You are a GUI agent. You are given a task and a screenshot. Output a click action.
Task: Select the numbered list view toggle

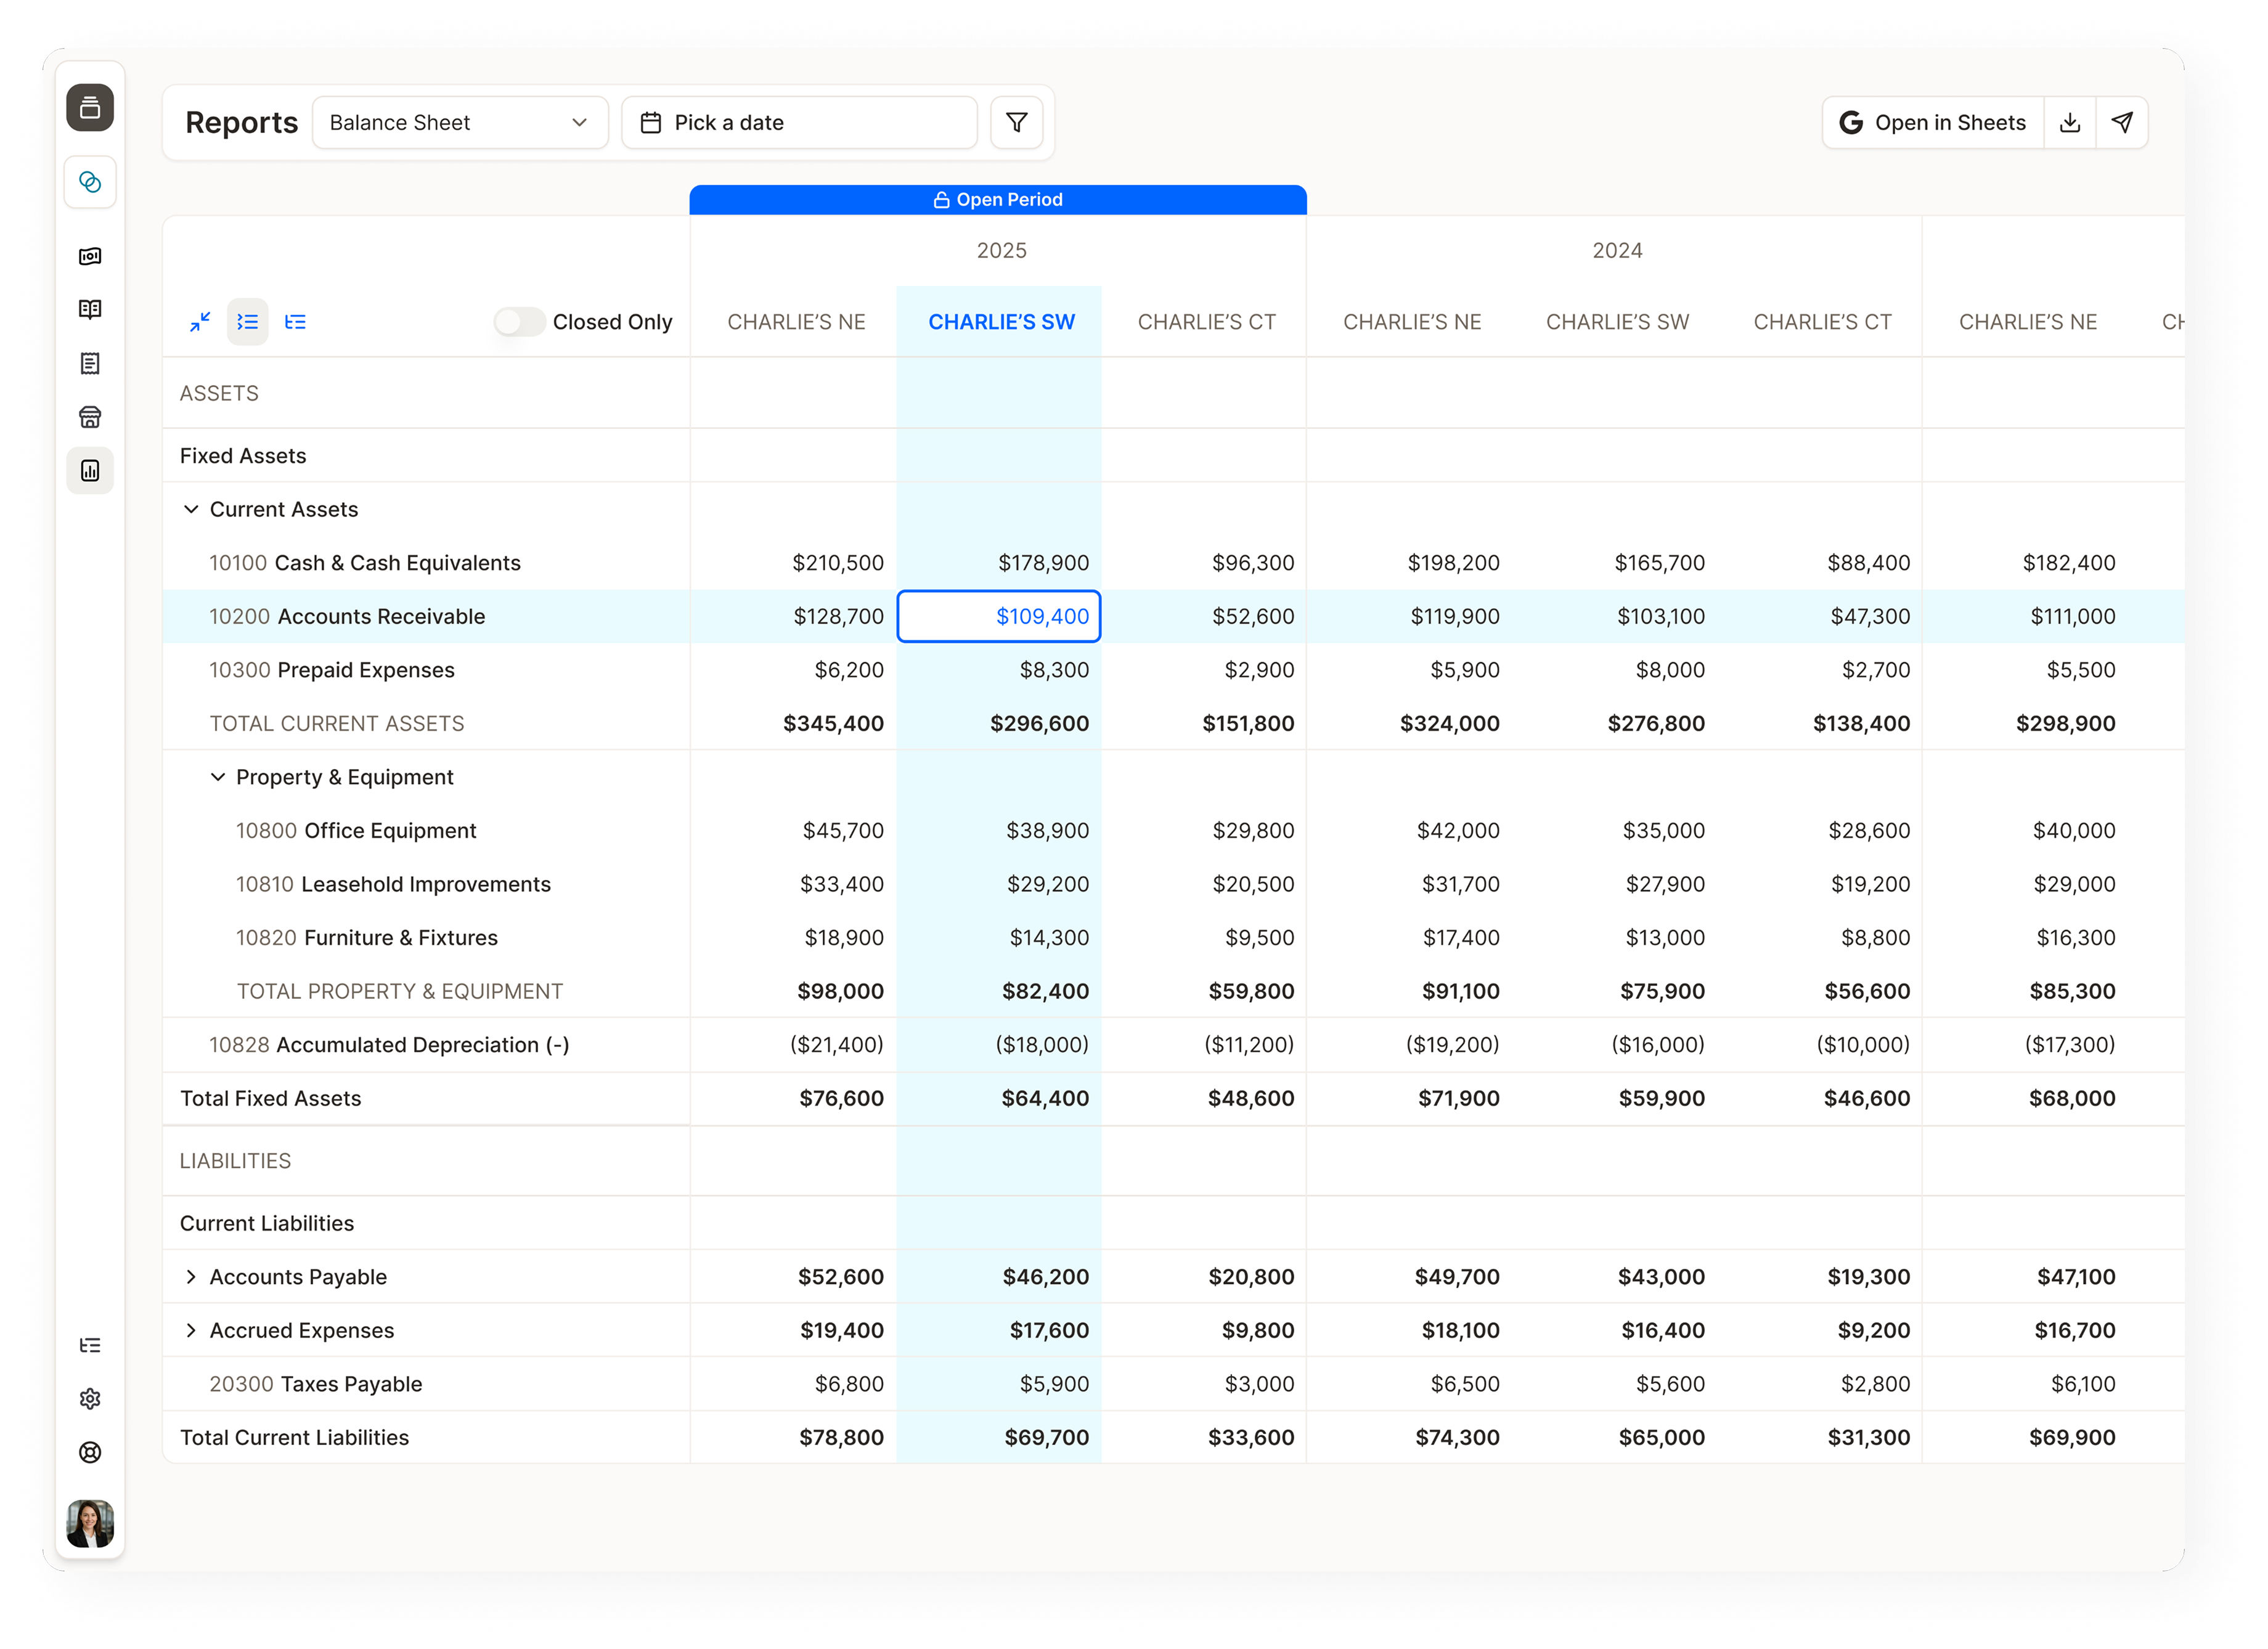(247, 322)
